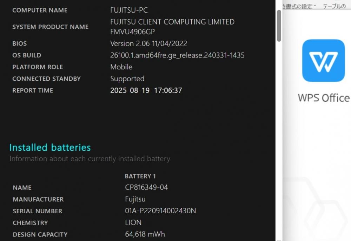This screenshot has height=241, width=351.
Task: Click the WPS Office title text
Action: click(324, 98)
